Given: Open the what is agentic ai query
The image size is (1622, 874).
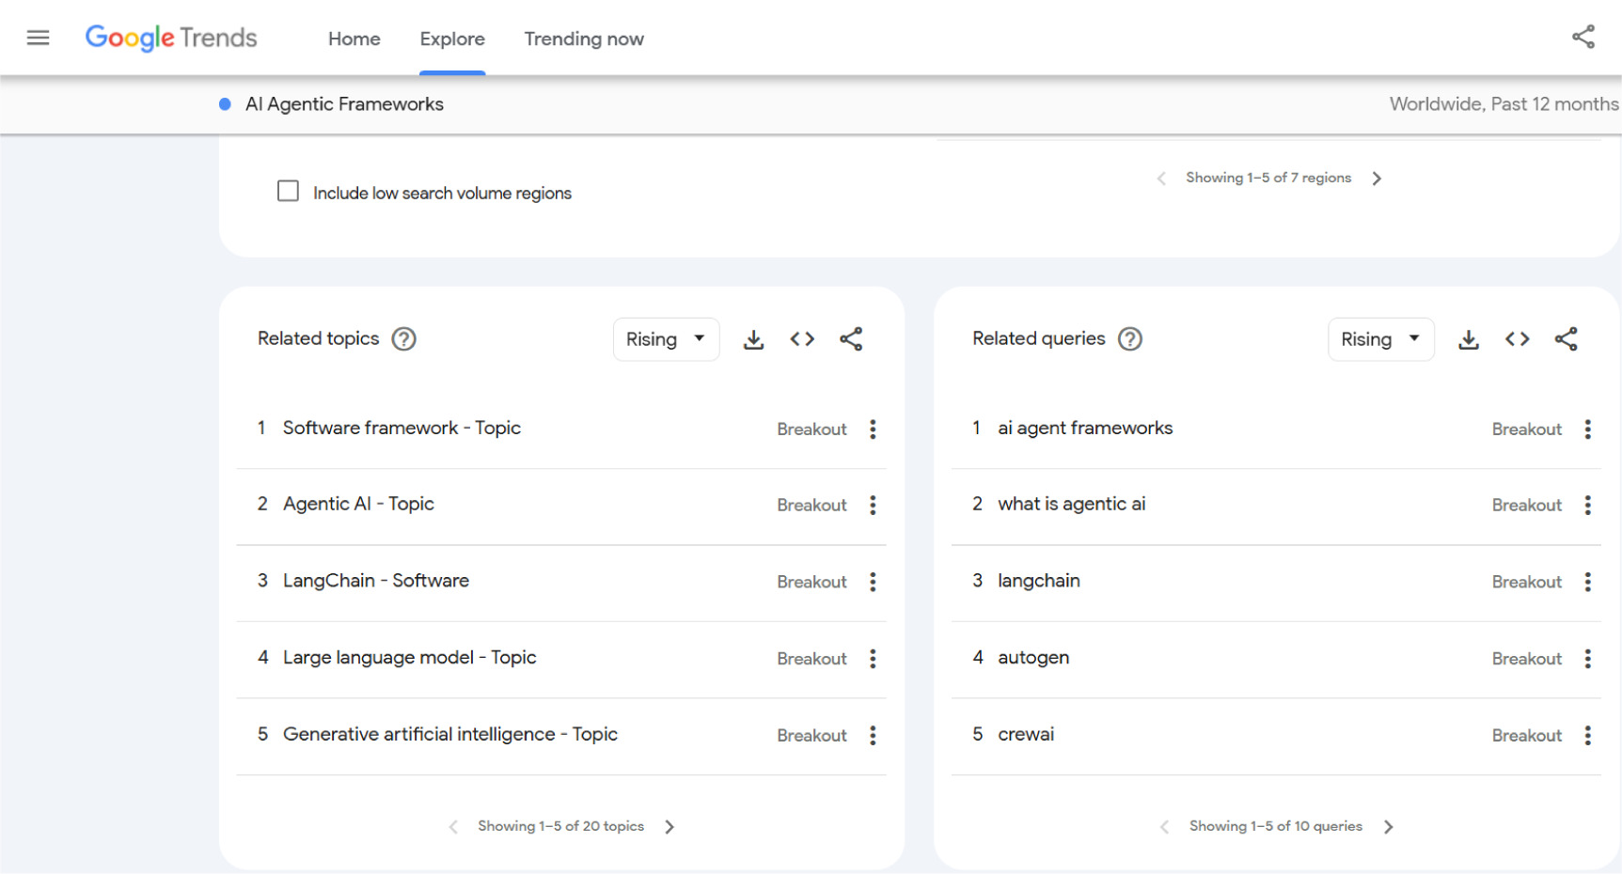Looking at the screenshot, I should coord(1072,505).
